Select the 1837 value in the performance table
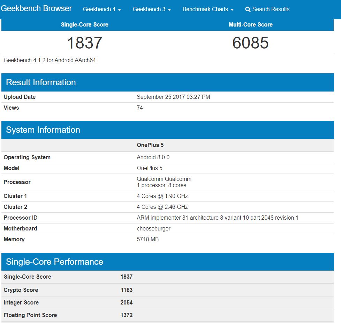 (126, 277)
